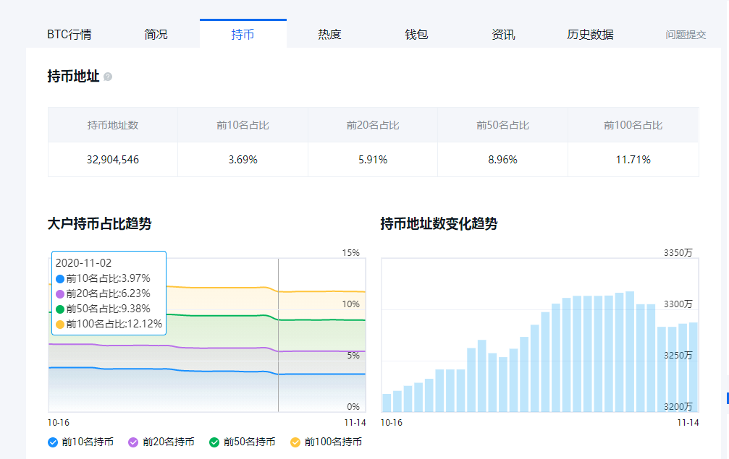Toggle the 前20名持币 legend checkbox
This screenshot has height=459, width=729.
[x=133, y=442]
